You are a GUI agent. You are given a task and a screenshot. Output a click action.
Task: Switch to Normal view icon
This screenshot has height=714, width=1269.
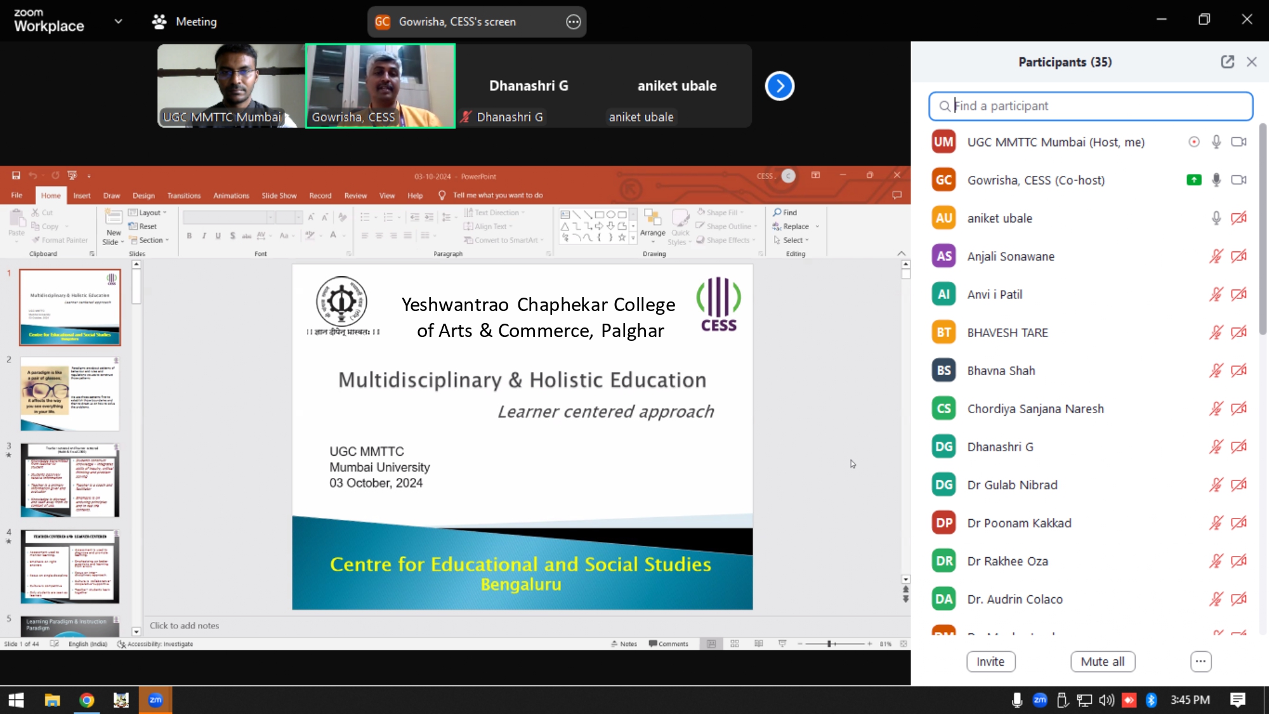711,644
